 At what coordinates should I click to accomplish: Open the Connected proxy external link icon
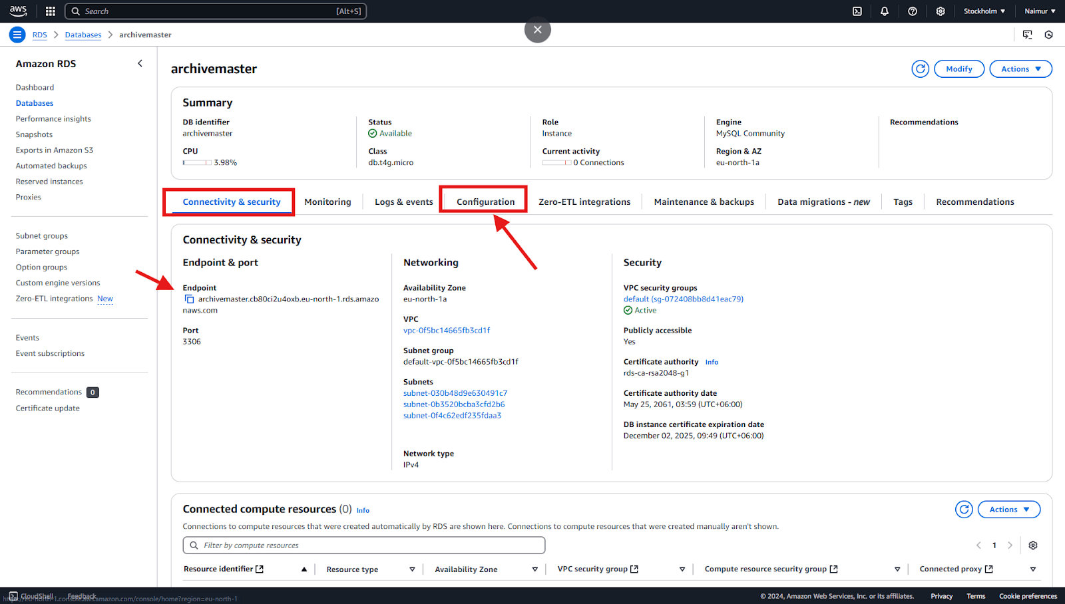988,569
